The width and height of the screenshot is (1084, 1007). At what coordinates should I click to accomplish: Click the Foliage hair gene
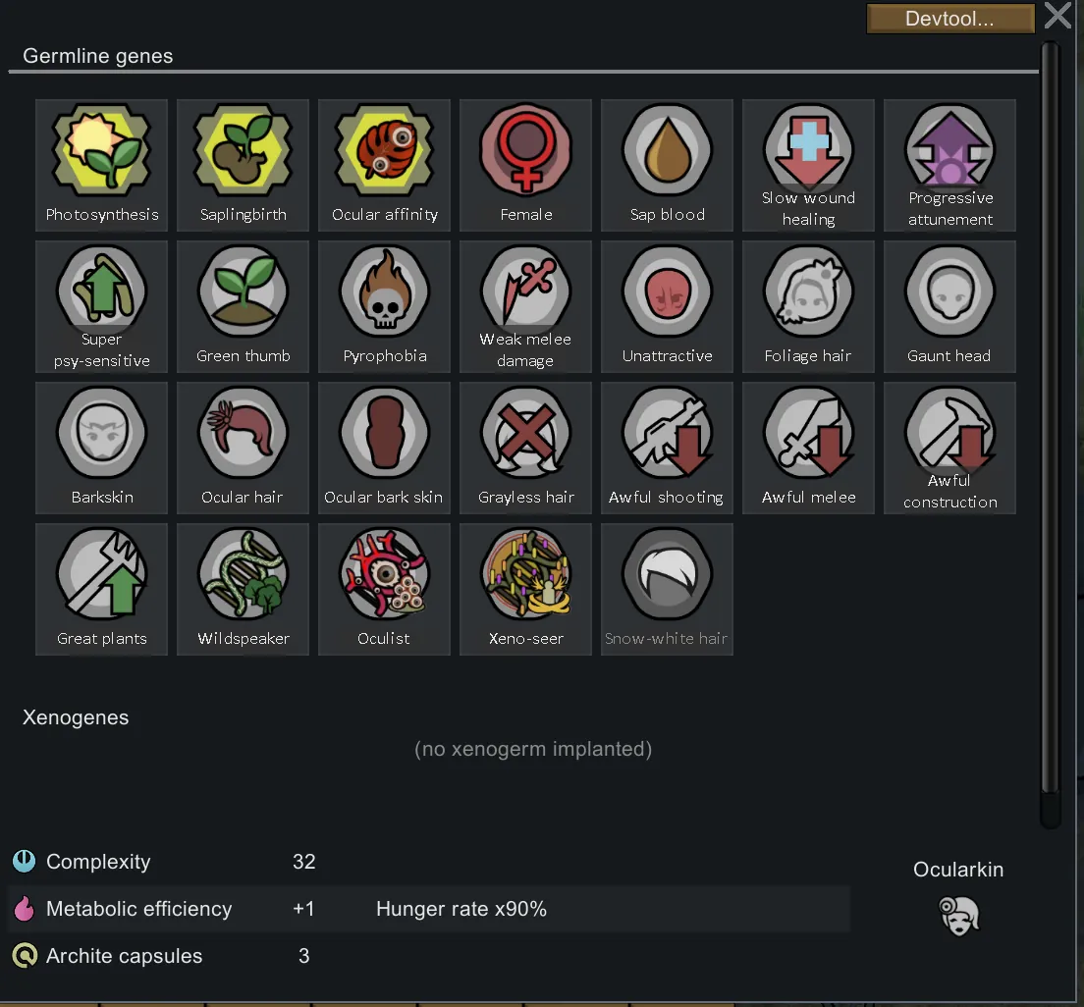point(808,307)
